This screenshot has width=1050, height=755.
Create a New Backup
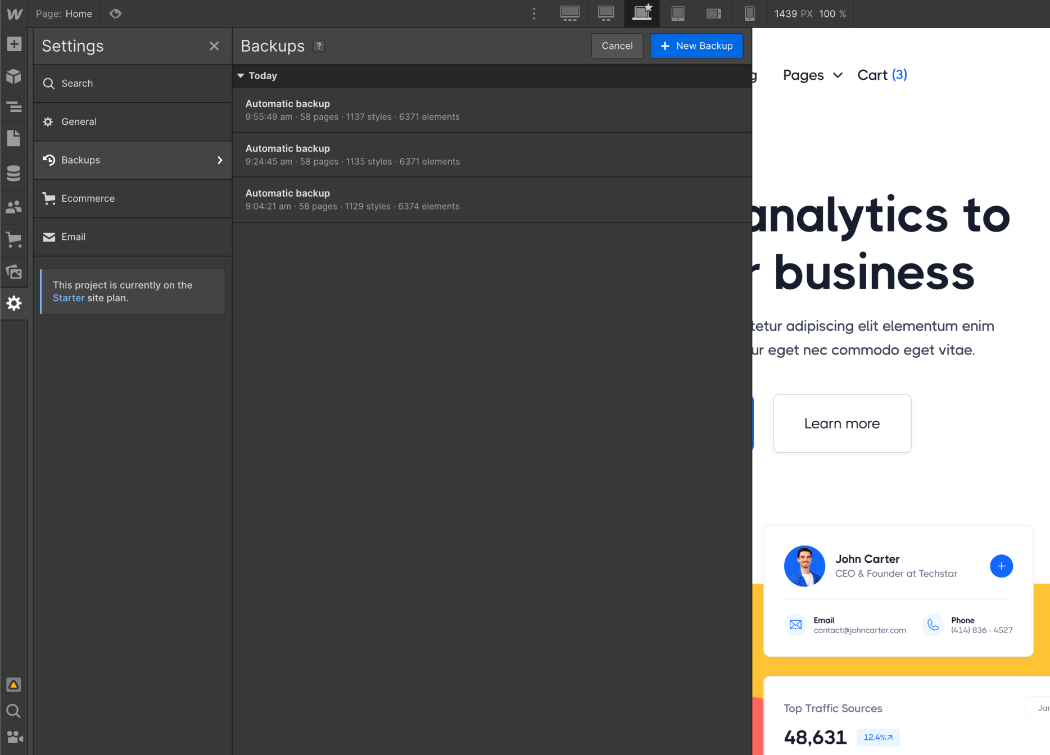(696, 46)
